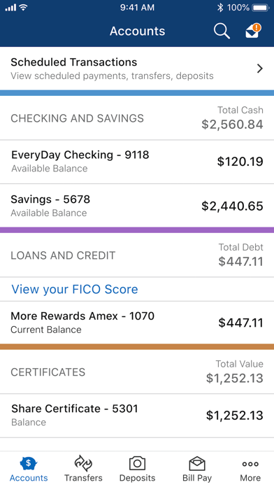Tap the More three-dots icon
Screen dimensions: 274x487
(250, 464)
